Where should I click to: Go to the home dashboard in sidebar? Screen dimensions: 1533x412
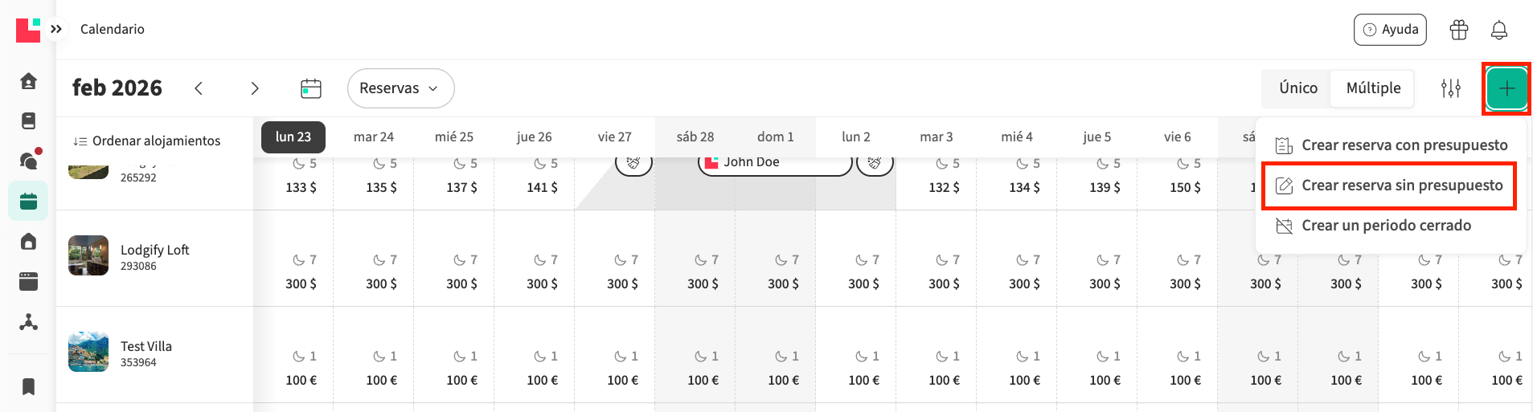point(28,81)
